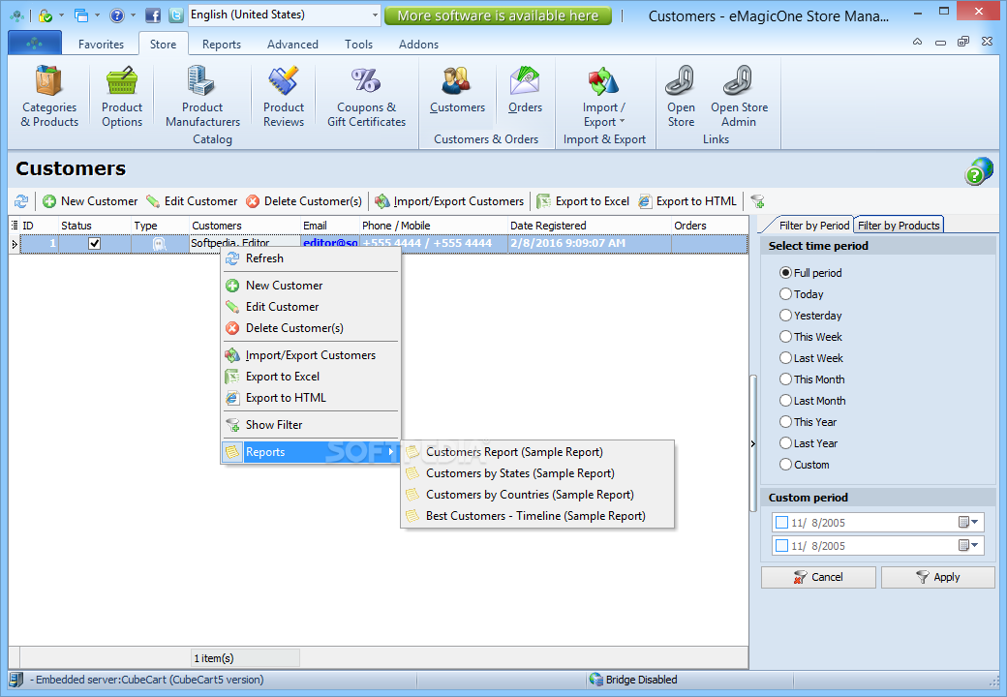
Task: Choose the Last Week period
Action: tap(785, 358)
